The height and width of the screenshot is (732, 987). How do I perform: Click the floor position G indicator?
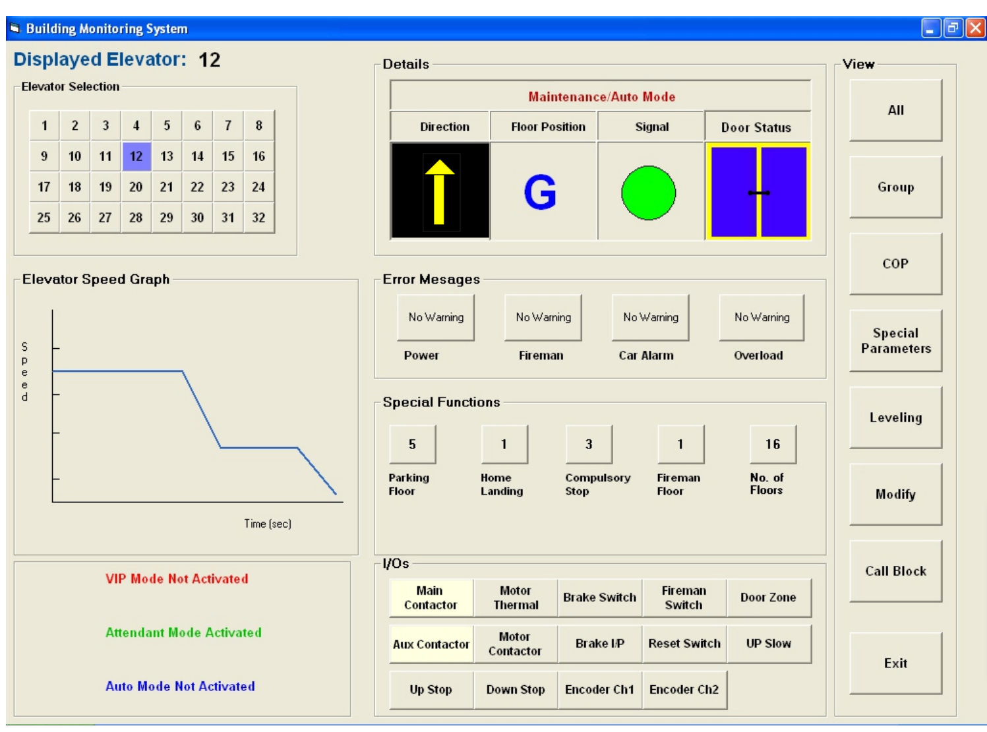coord(540,193)
